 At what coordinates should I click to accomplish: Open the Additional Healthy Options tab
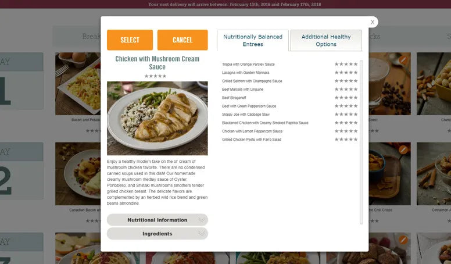point(326,41)
